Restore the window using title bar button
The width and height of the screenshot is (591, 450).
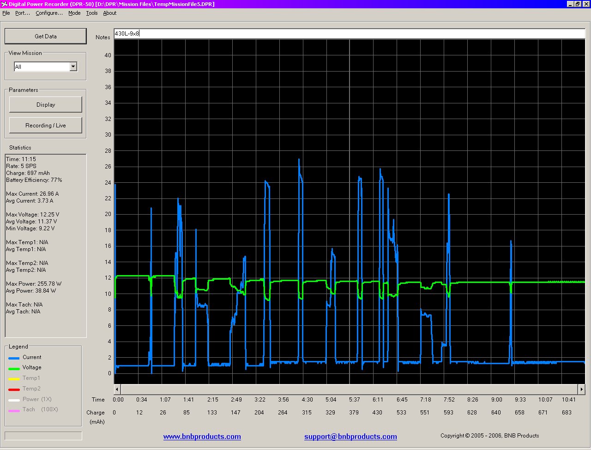pyautogui.click(x=577, y=4)
